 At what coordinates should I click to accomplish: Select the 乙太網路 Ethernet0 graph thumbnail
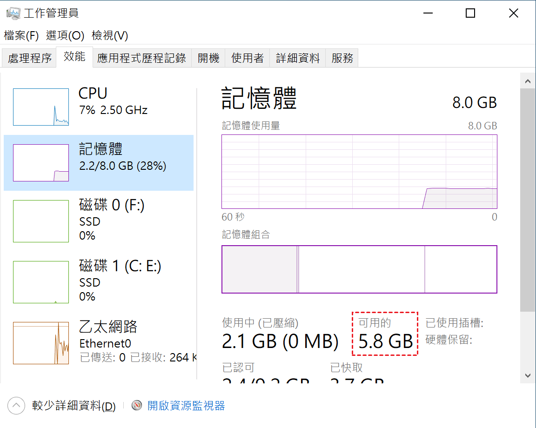point(41,343)
